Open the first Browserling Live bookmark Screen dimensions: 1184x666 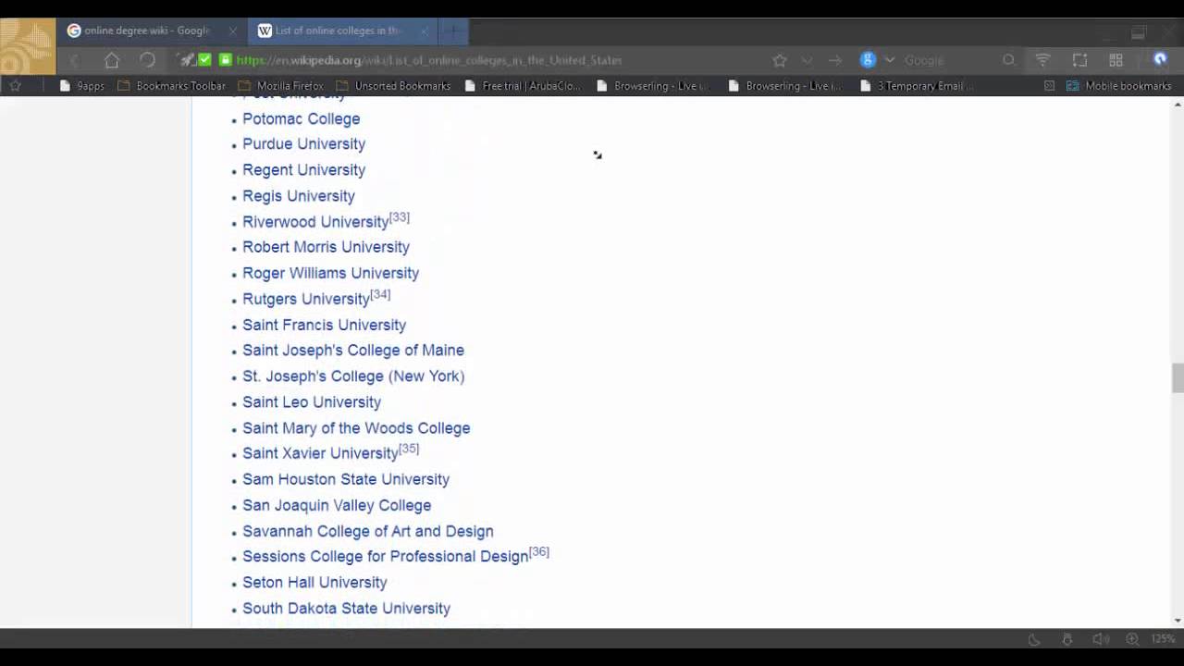653,86
